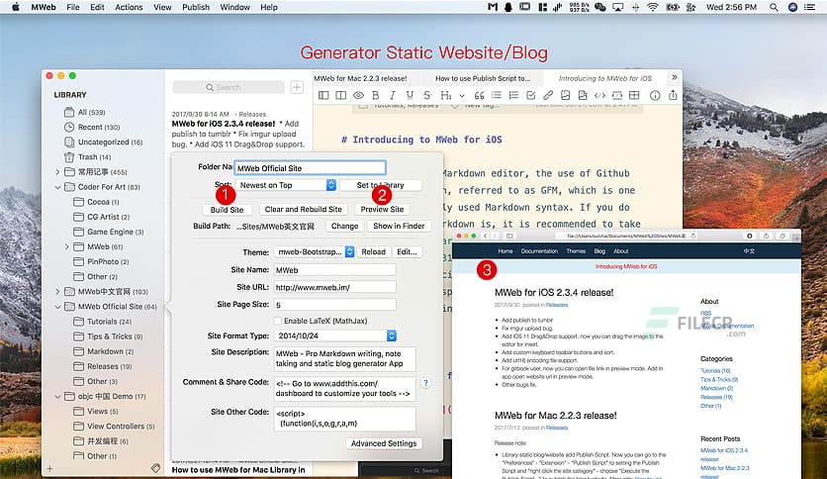Collapse the Coder For Art folder
This screenshot has height=479, width=827.
tap(57, 187)
